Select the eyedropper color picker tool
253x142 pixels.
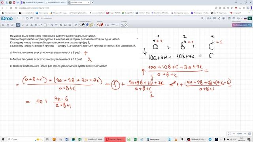76,25
